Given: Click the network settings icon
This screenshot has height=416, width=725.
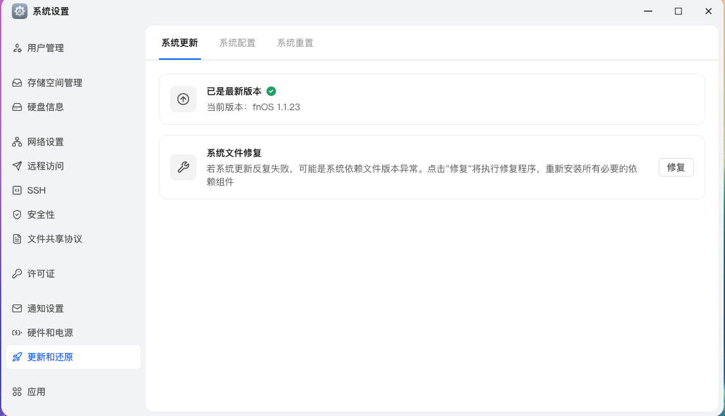Looking at the screenshot, I should pos(17,142).
